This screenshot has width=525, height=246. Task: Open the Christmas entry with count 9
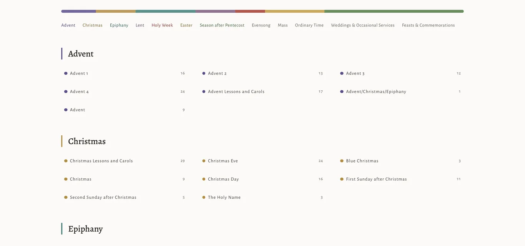125,179
